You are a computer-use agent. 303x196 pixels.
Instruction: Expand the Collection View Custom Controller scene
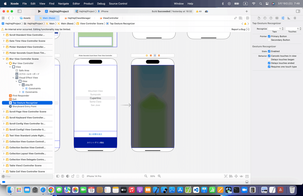[x=4, y=142]
